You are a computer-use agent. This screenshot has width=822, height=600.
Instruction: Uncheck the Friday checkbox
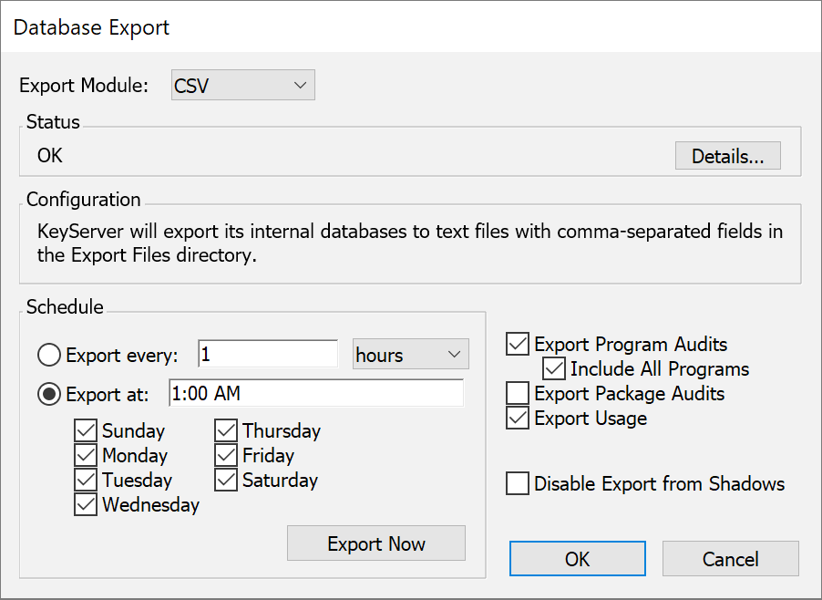pos(226,456)
